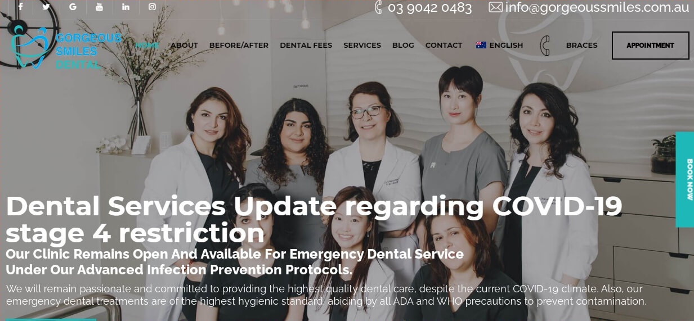
Task: Click the envelope email icon
Action: tap(495, 7)
